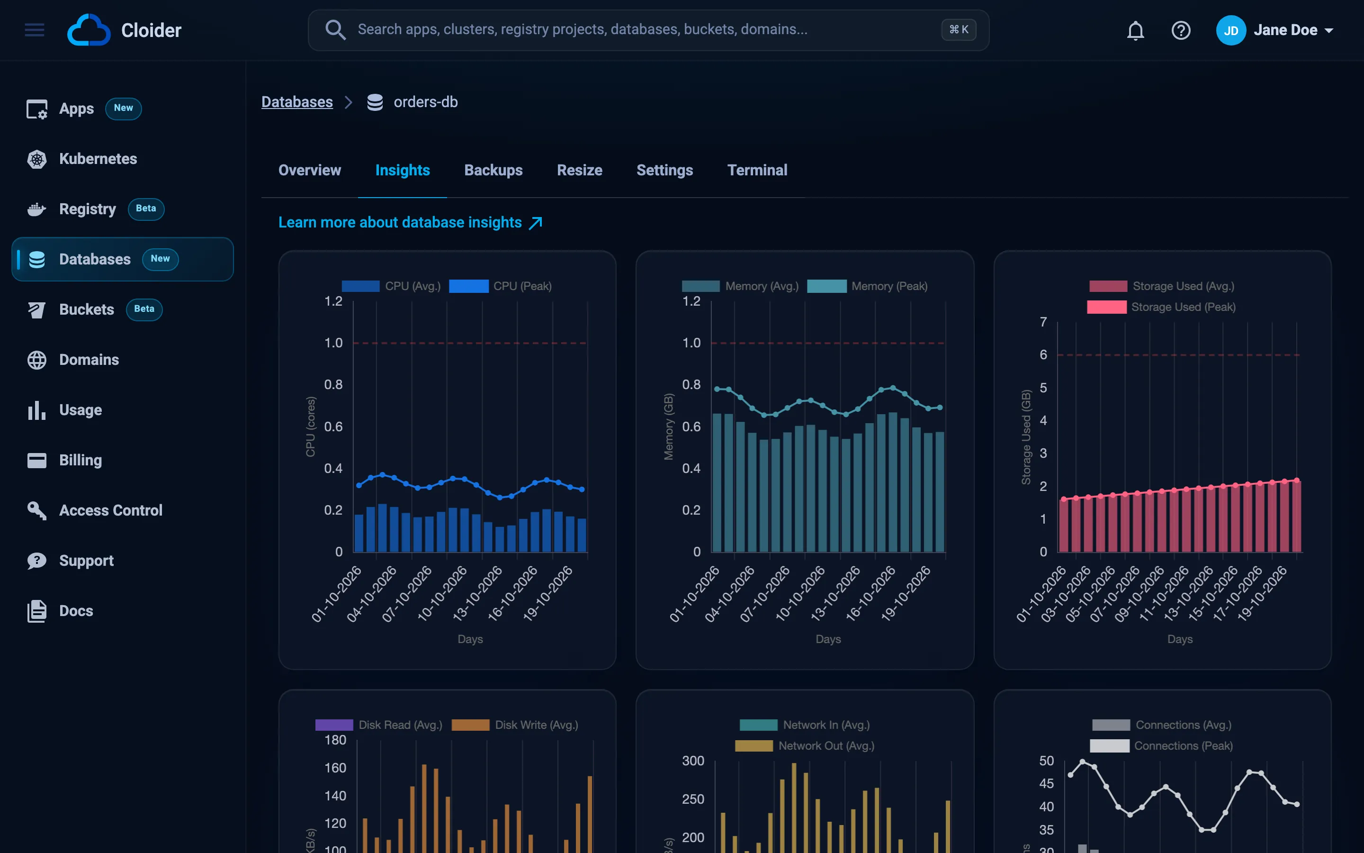Click the Usage bar chart icon

[x=37, y=410]
